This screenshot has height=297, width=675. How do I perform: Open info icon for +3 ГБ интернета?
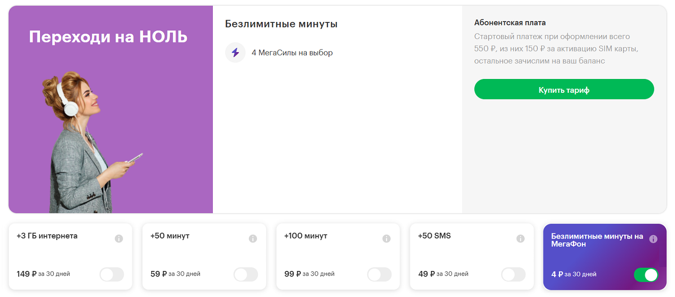pos(119,239)
